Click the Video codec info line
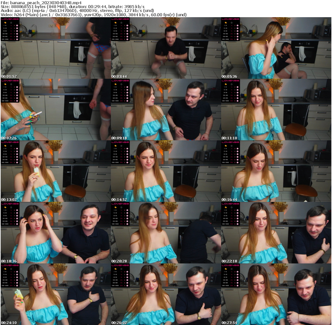This screenshot has height=325, width=332. [x=94, y=15]
